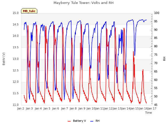Screen dimensions: 168x126
Task: Click the 'Jan 5' date label
Action: pyautogui.click(x=47, y=108)
